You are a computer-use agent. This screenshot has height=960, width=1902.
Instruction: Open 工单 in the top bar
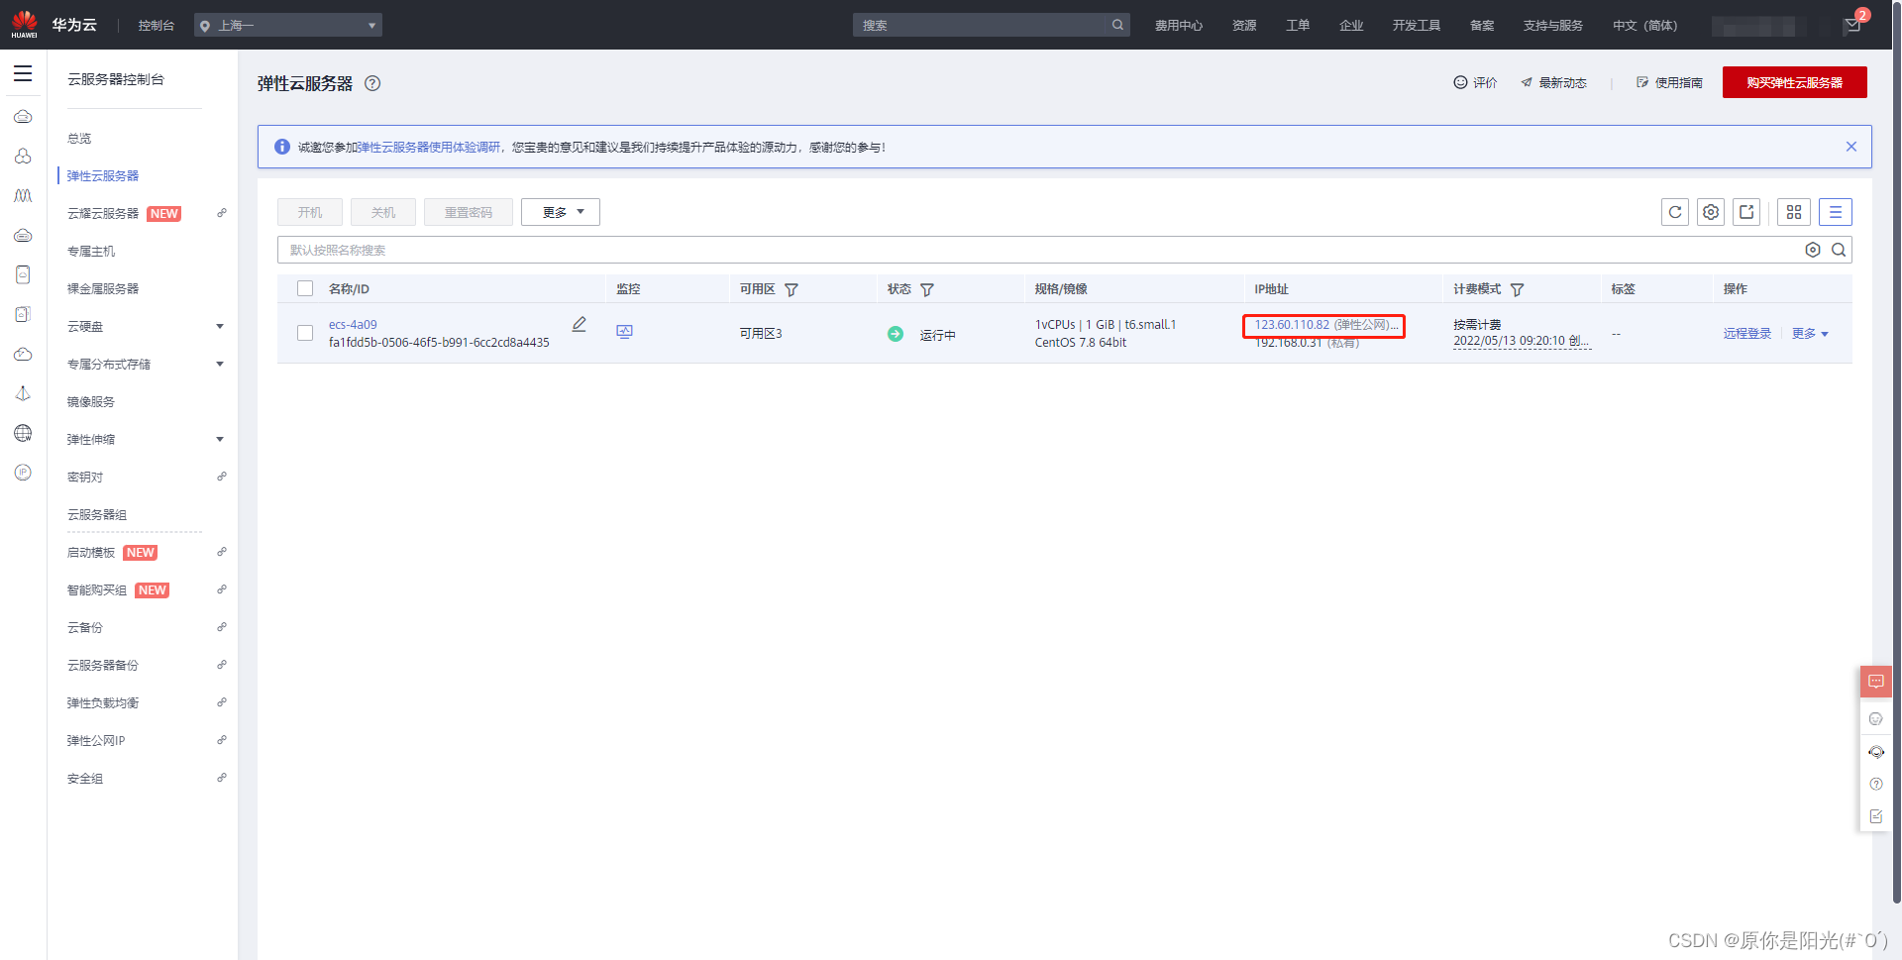(x=1298, y=26)
